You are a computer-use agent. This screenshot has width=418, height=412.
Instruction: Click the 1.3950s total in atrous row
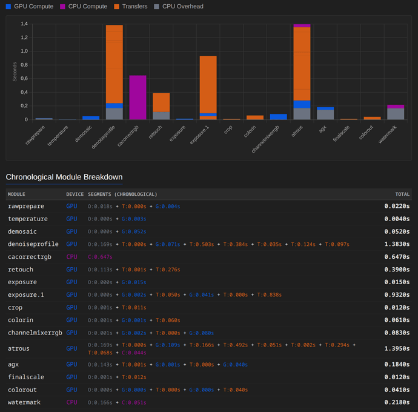(x=397, y=348)
